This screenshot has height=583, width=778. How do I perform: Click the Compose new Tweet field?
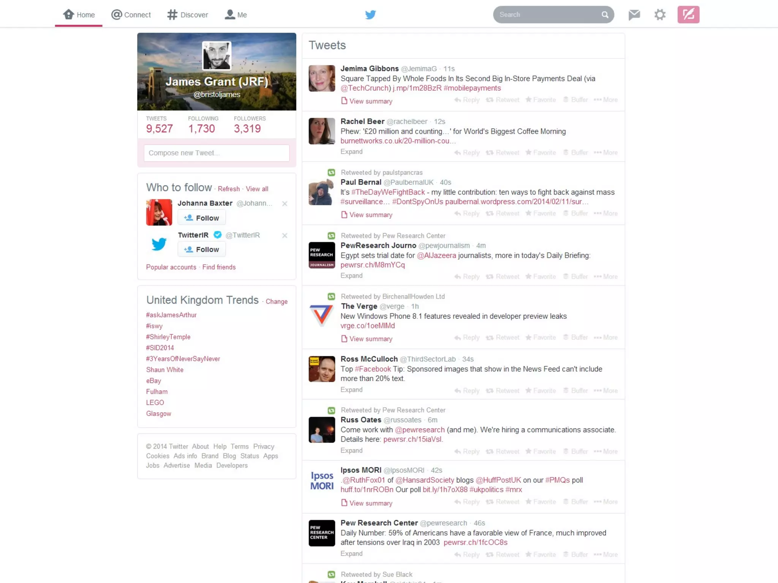tap(217, 153)
